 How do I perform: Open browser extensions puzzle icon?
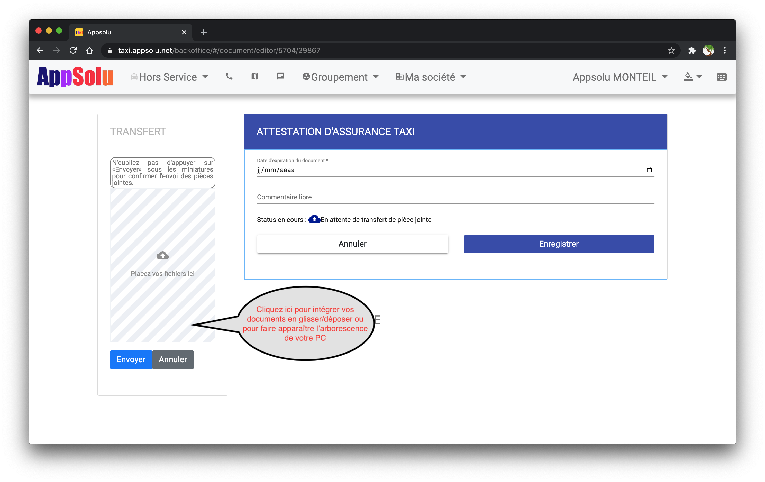click(692, 50)
